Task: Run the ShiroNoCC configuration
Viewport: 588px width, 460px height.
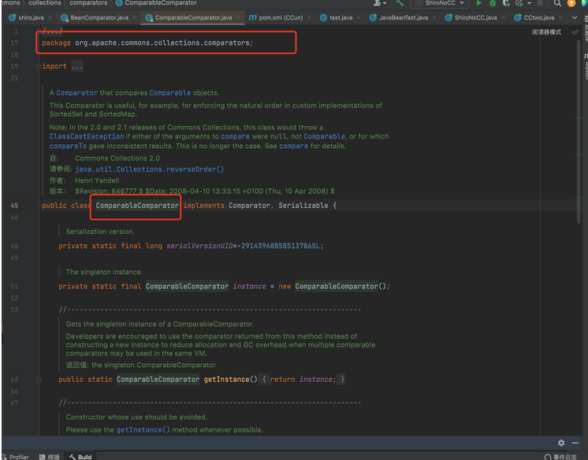Action: (x=479, y=3)
